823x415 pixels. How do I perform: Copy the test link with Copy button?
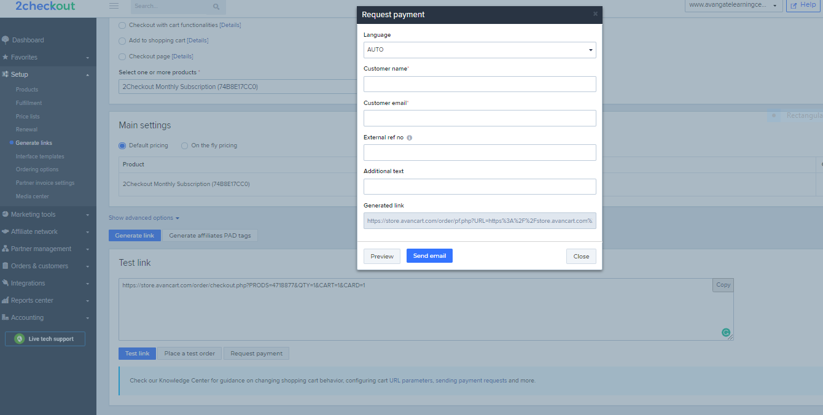coord(723,285)
